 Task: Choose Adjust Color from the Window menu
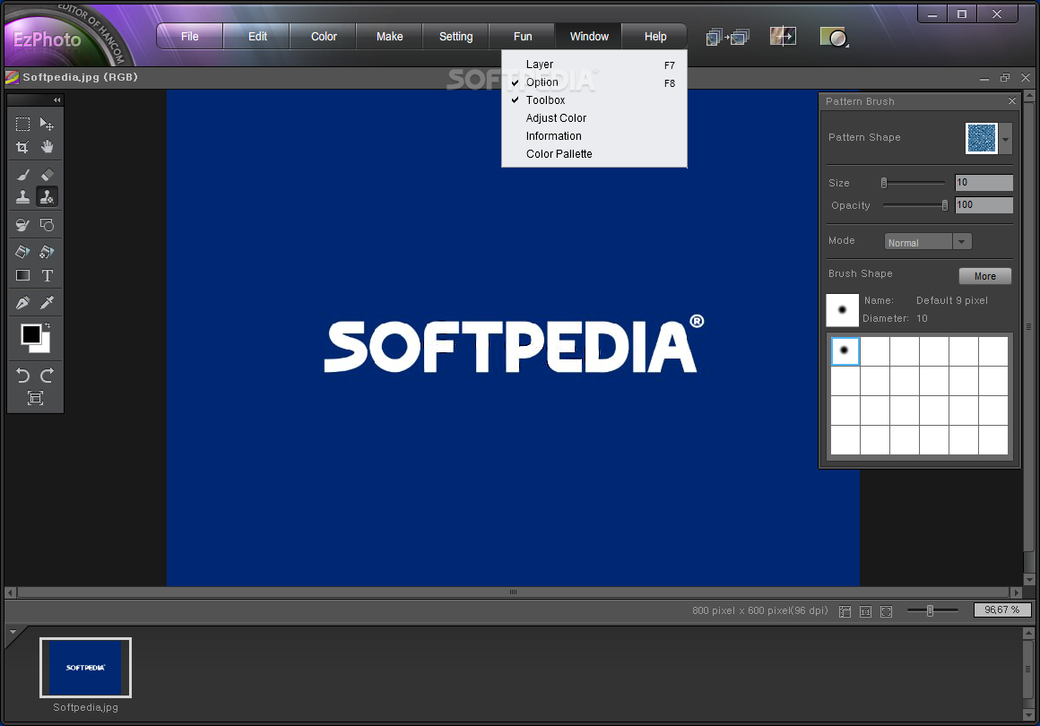[594, 118]
